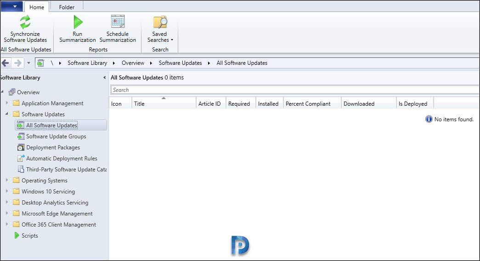Expand arrow after Software Updates breadcrumb
The width and height of the screenshot is (480, 261).
(209, 63)
